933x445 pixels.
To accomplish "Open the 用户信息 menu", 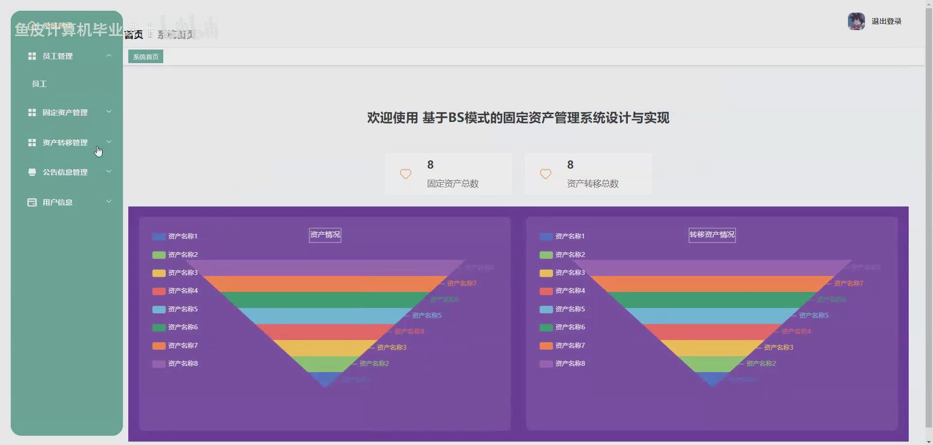I will (x=67, y=203).
